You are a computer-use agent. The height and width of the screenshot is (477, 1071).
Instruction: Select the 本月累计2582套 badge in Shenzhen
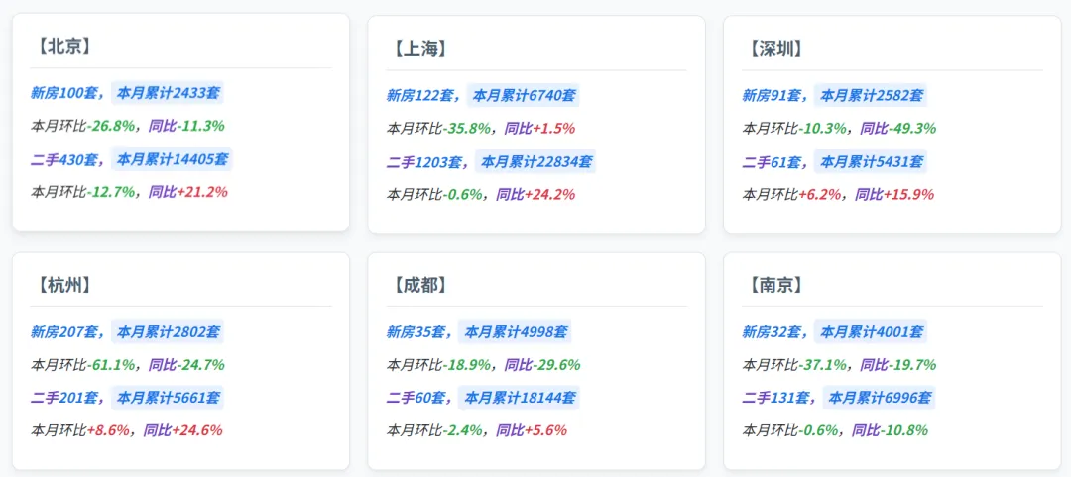point(871,95)
